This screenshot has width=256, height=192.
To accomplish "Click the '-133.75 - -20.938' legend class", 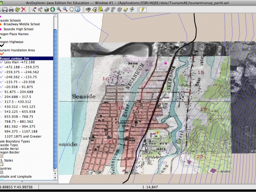I will point(20,82).
